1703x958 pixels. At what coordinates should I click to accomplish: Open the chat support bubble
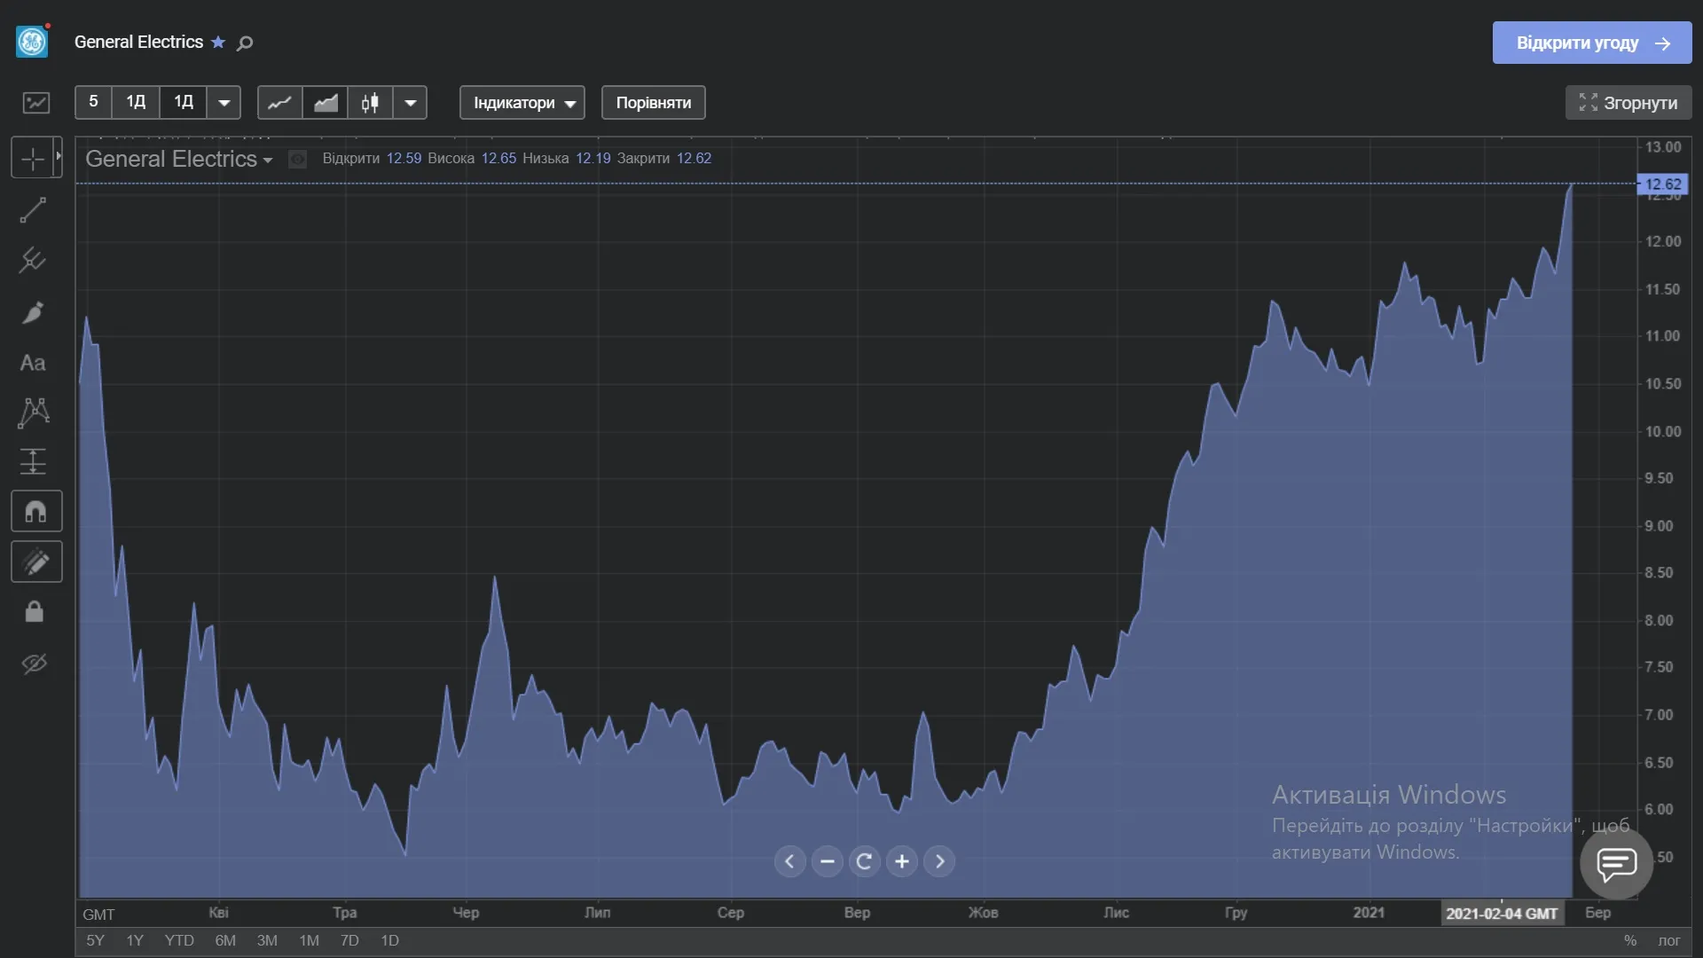point(1617,862)
